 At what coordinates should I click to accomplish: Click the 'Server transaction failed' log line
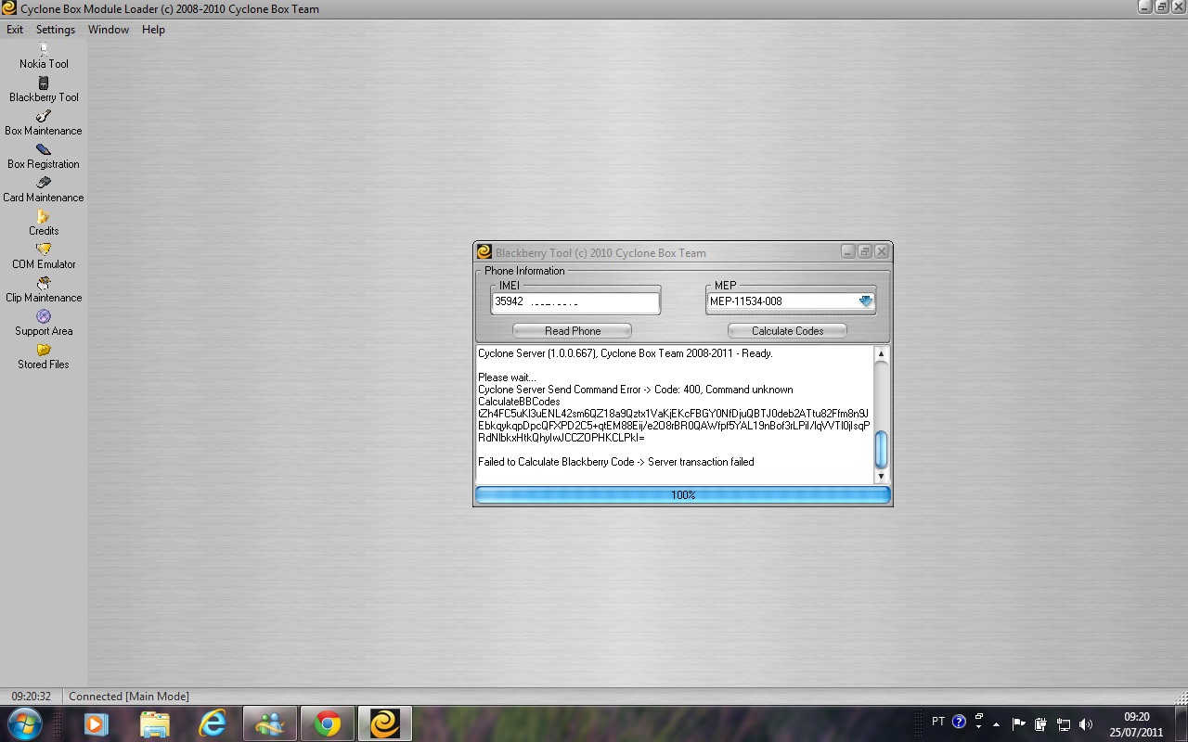(616, 462)
